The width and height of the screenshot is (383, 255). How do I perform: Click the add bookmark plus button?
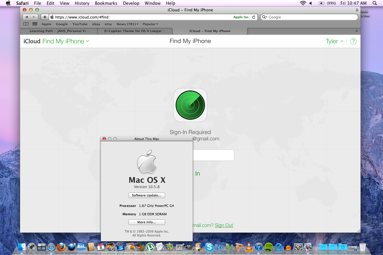[x=45, y=17]
